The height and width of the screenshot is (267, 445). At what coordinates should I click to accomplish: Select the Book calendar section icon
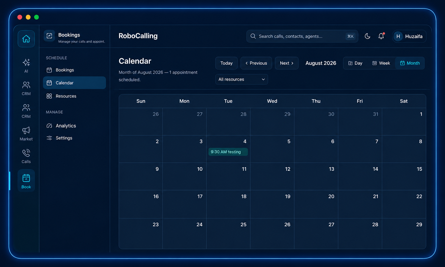tap(26, 181)
